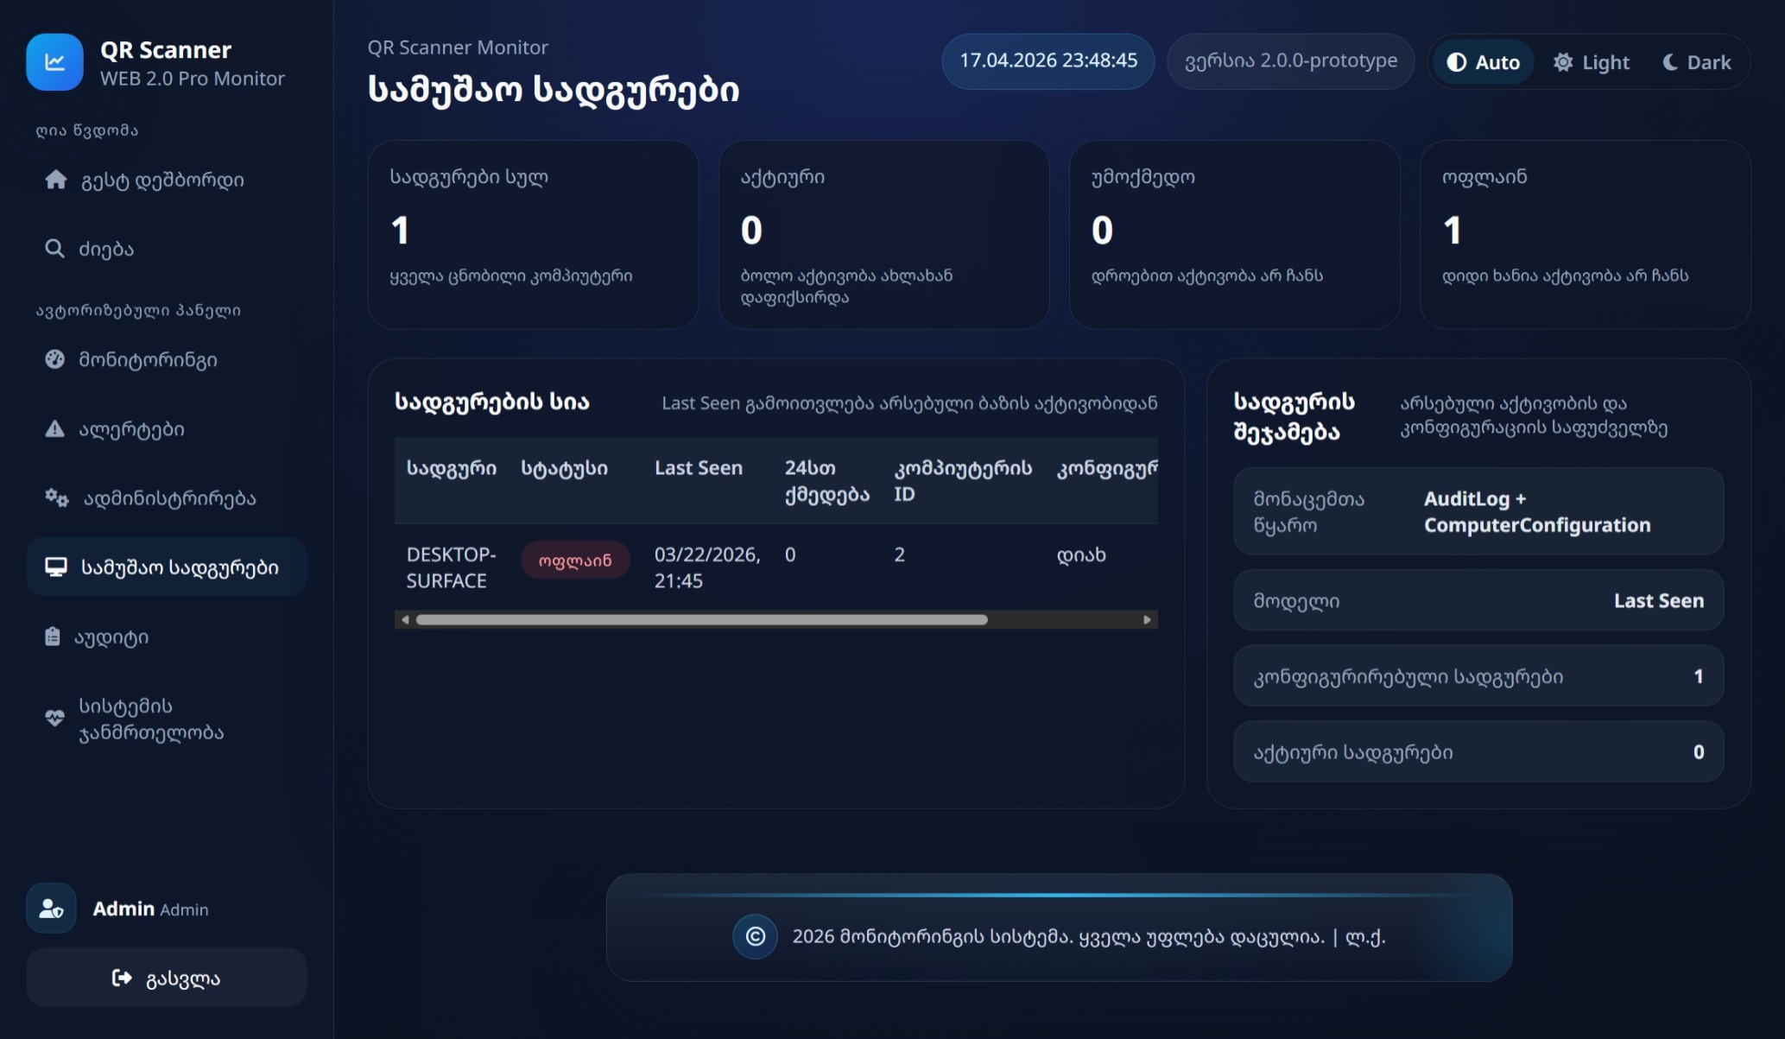Click the sign-out arrow icon in გასვლა

click(122, 978)
